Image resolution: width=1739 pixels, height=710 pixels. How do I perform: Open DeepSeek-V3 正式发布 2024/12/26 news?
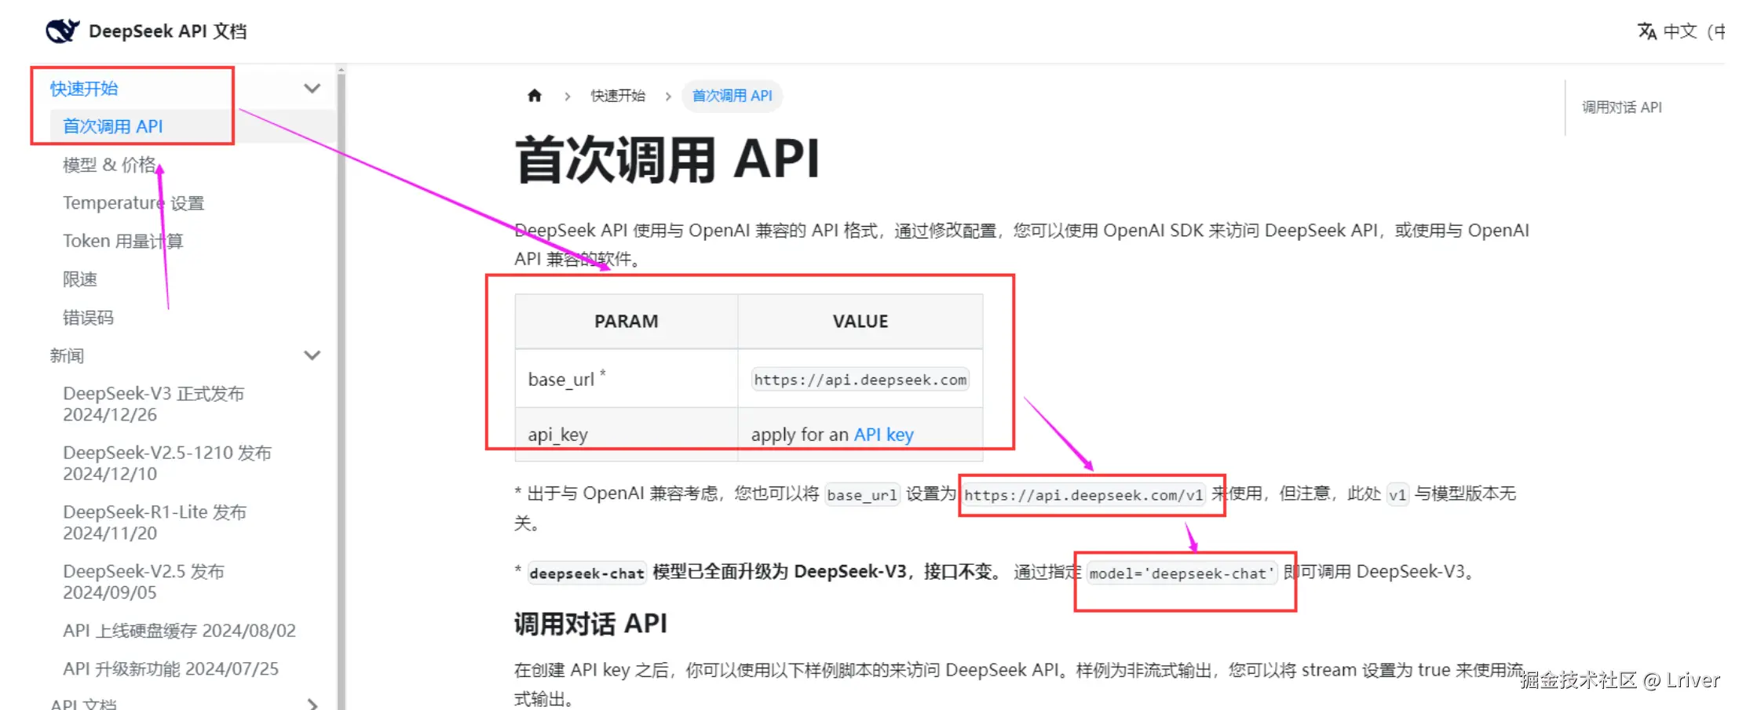coord(154,404)
